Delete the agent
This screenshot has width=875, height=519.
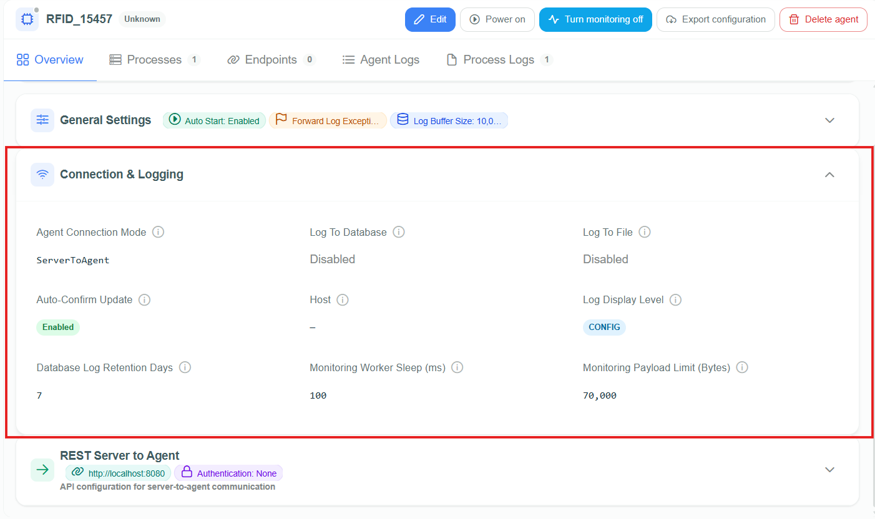(823, 19)
